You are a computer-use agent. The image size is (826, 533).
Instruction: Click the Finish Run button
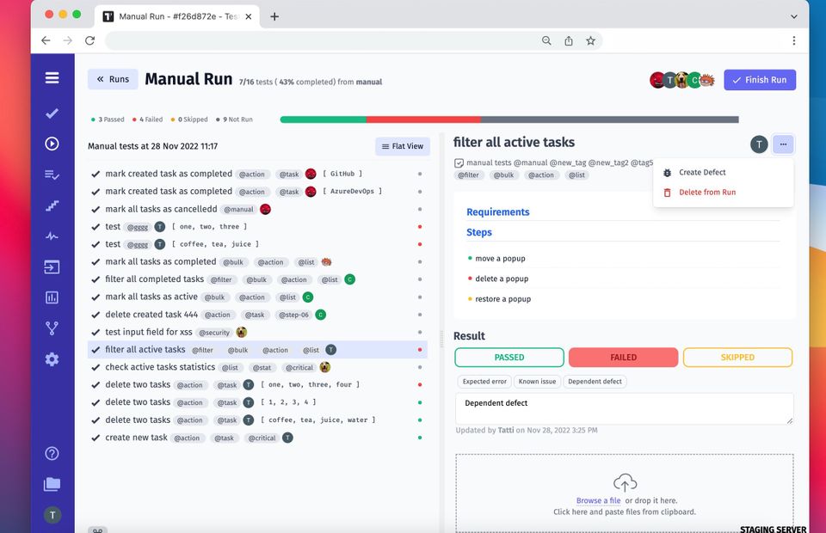(760, 80)
